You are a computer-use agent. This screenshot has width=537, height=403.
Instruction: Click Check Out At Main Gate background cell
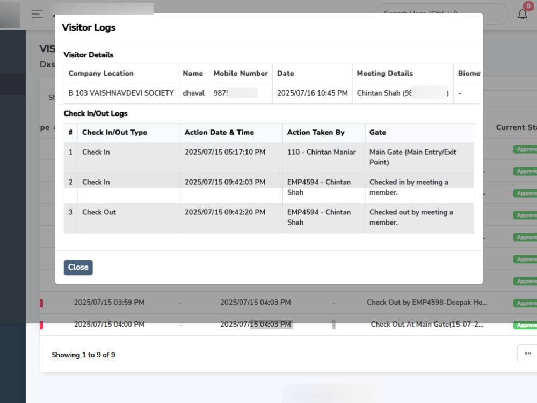coord(427,325)
